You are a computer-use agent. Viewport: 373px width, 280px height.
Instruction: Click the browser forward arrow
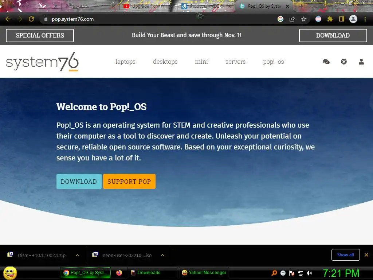coord(20,19)
